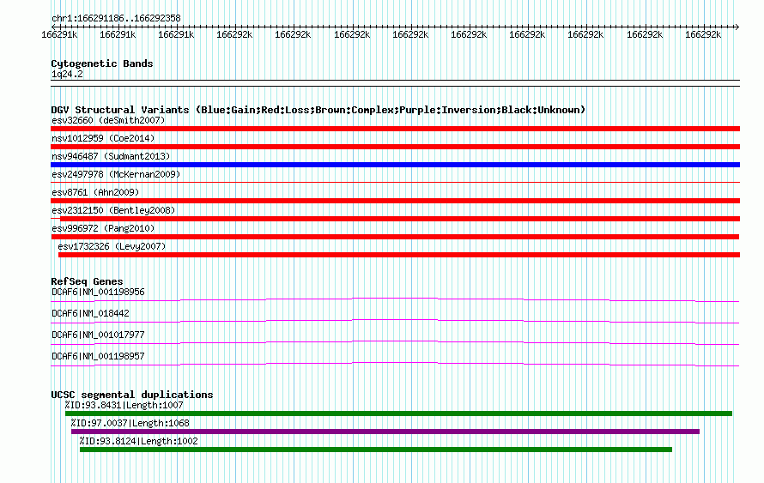
Task: Click the magenta line for DCAF6|NM_001198957
Action: 395,365
